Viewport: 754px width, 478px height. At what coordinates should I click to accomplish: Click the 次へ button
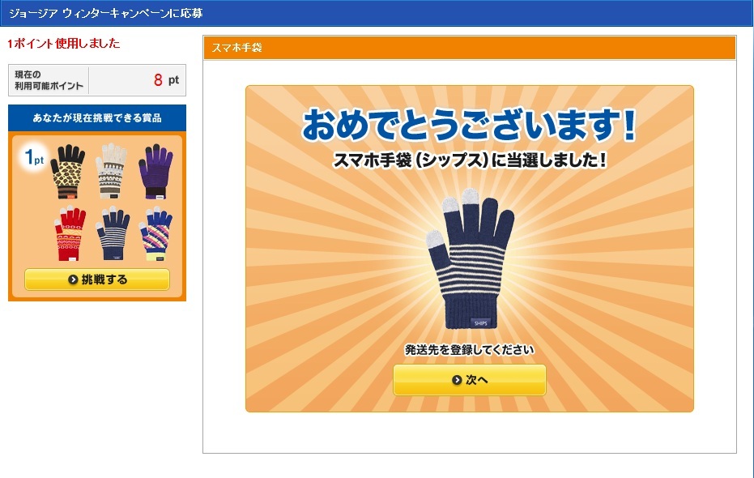[x=470, y=380]
